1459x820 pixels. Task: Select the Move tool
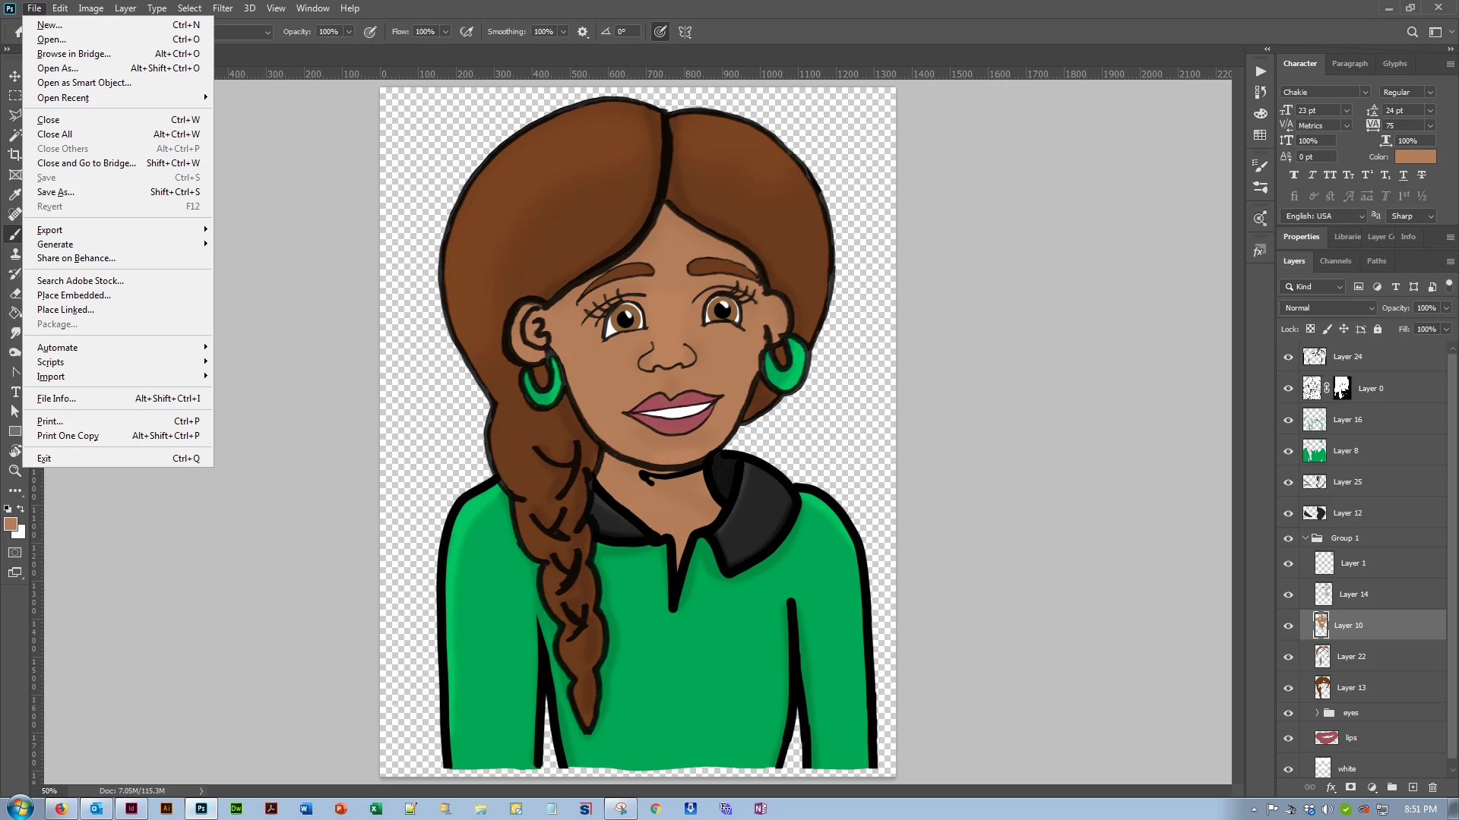(14, 76)
